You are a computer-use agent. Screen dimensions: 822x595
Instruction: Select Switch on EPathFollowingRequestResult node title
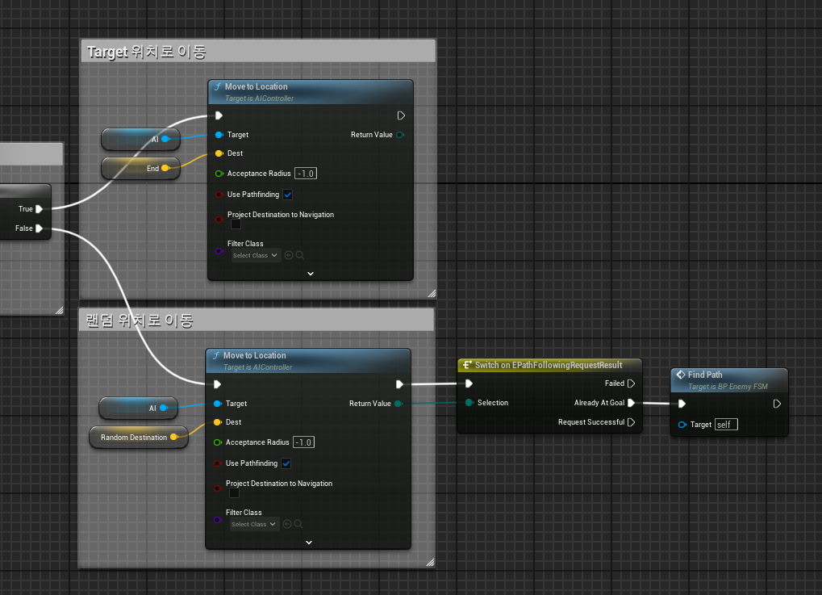pyautogui.click(x=549, y=365)
